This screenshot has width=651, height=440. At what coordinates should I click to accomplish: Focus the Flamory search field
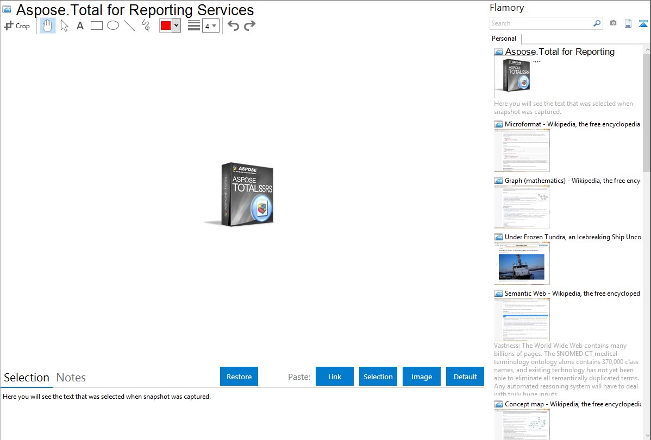(x=541, y=23)
